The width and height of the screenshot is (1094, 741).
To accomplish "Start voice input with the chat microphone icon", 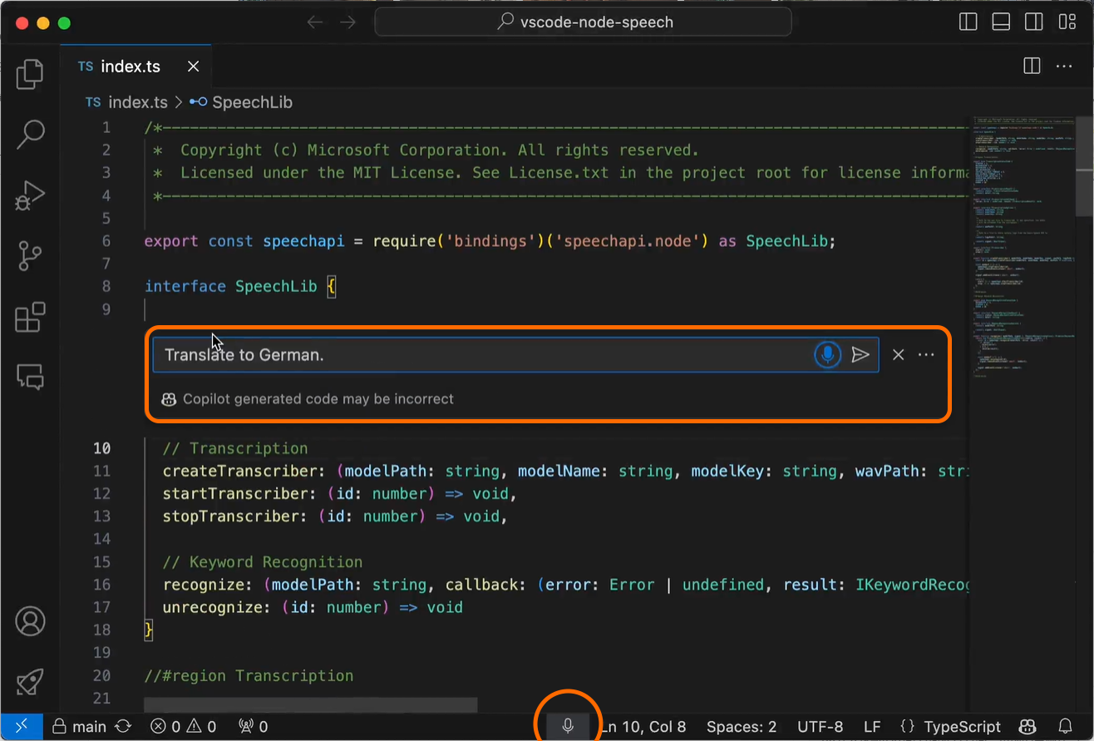I will click(x=827, y=354).
